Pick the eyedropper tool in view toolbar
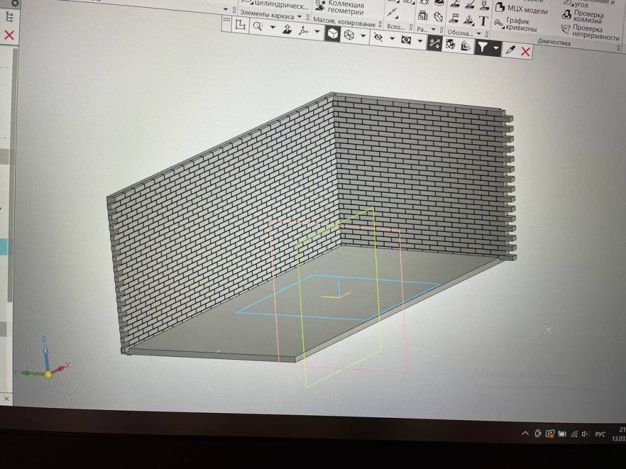626x469 pixels. pyautogui.click(x=510, y=50)
